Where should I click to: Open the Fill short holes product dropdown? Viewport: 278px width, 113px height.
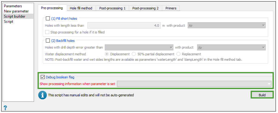(227, 26)
